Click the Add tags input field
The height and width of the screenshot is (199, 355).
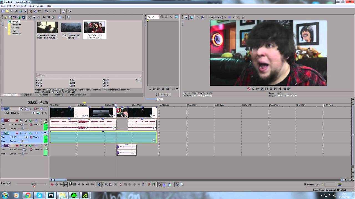[x=88, y=75]
